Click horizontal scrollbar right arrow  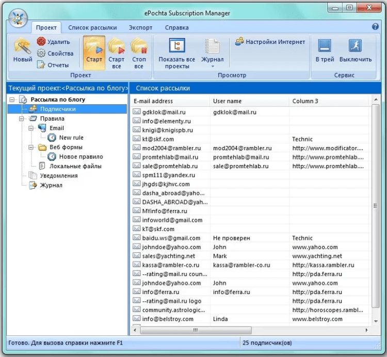(x=366, y=330)
